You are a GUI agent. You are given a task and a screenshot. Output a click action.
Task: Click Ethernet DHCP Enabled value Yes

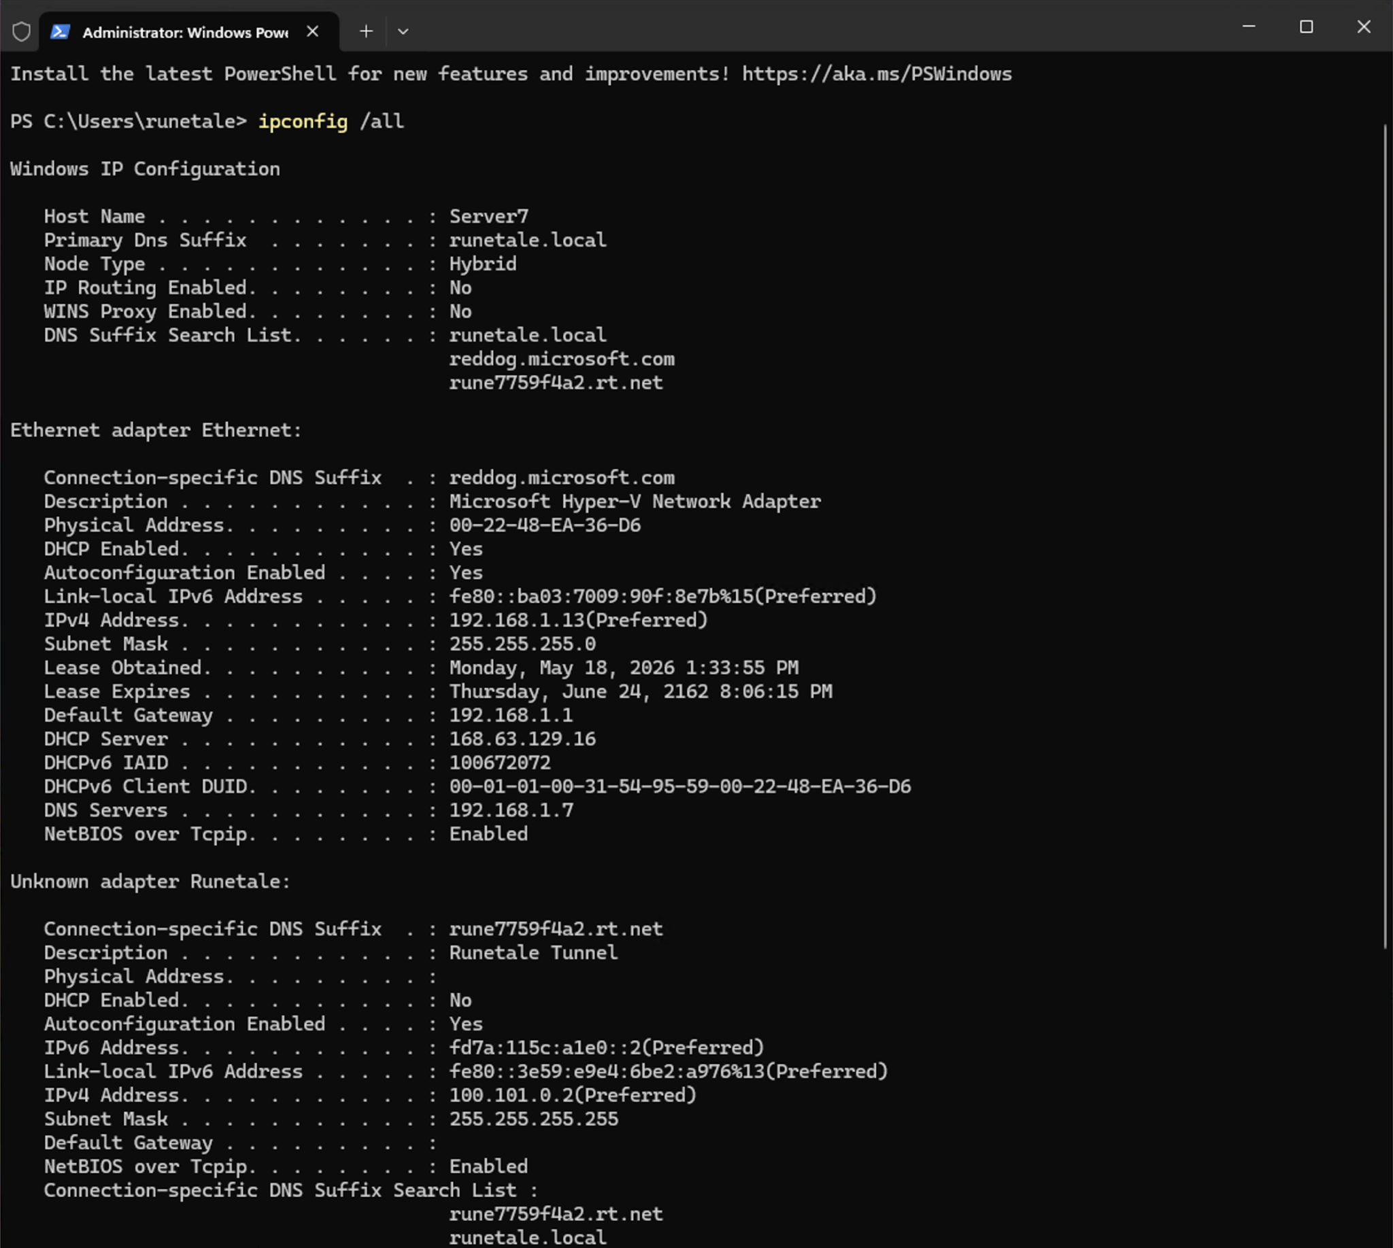(466, 549)
